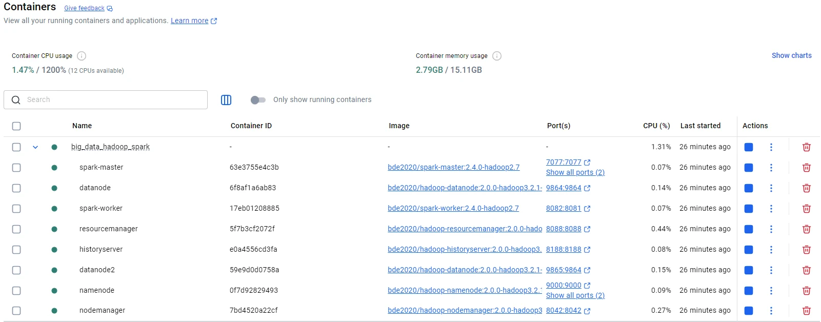
Task: Open more actions for resourcemanager
Action: (771, 229)
